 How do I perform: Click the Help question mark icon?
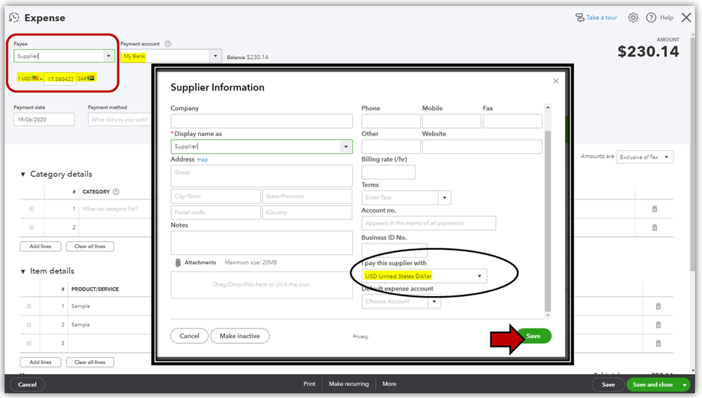pos(651,18)
